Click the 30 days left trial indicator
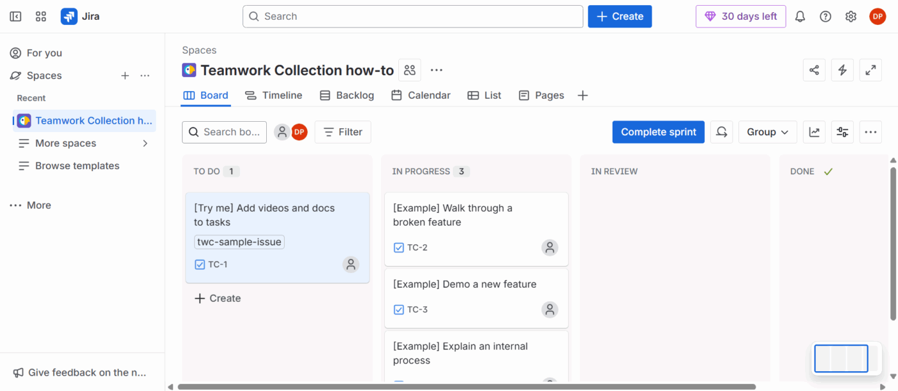The height and width of the screenshot is (391, 898). coord(740,16)
